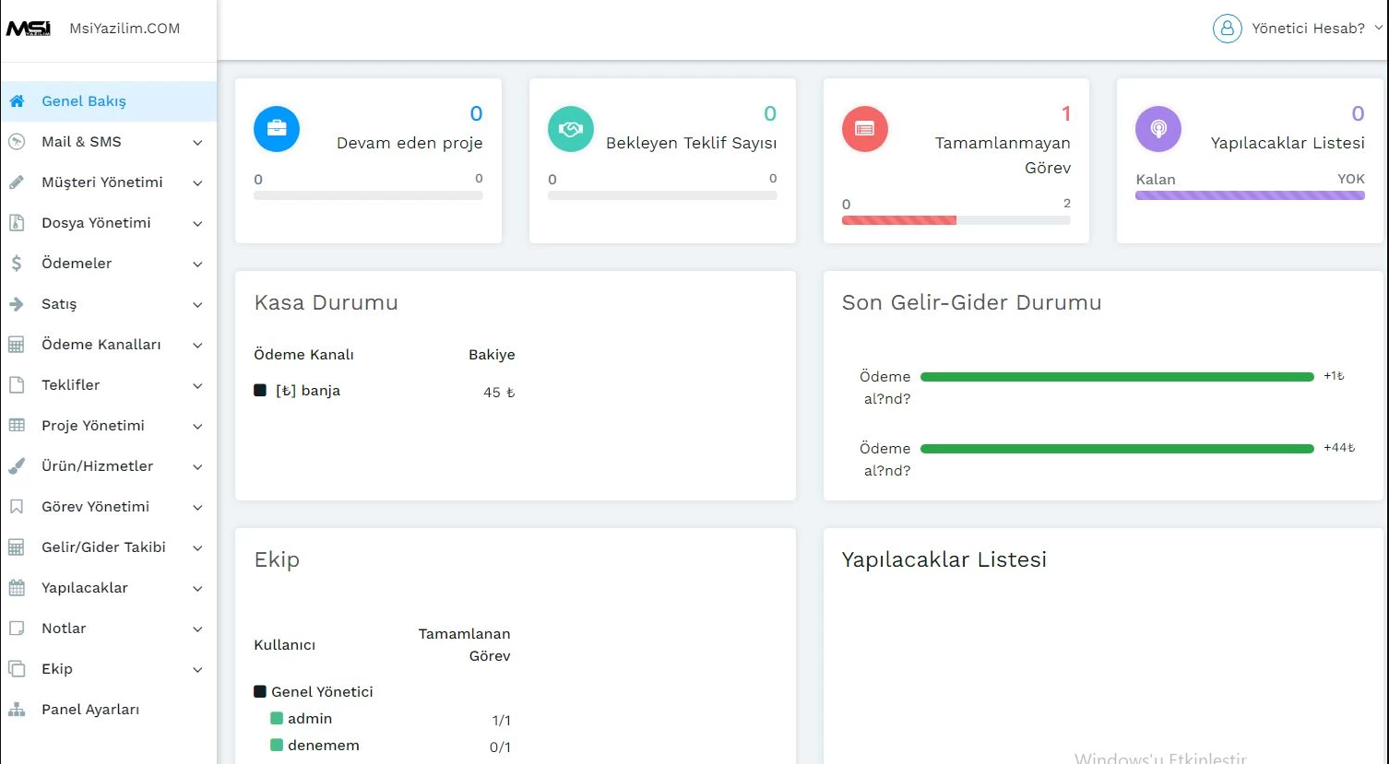This screenshot has width=1389, height=764.
Task: Click the green handshake offers icon
Action: [x=570, y=129]
